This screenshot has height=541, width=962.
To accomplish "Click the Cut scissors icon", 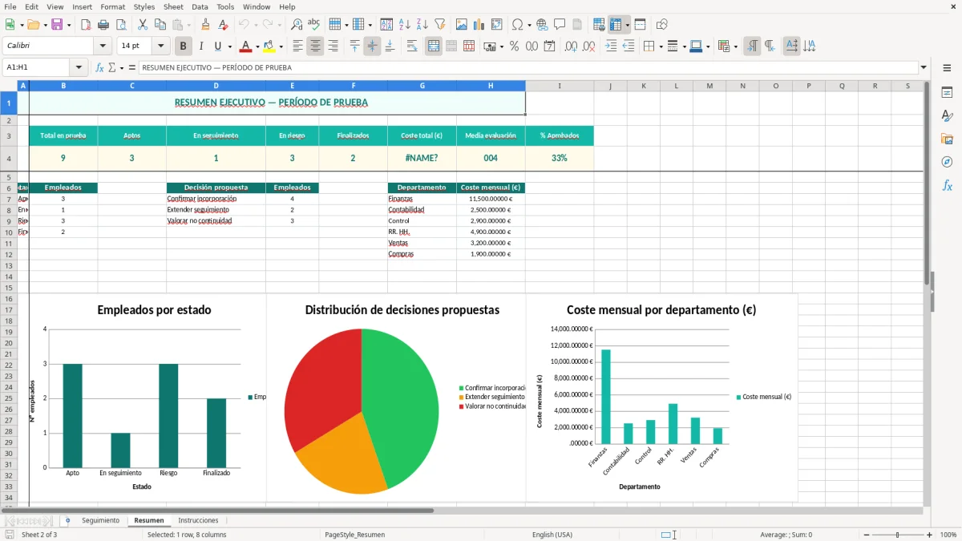I will [143, 25].
